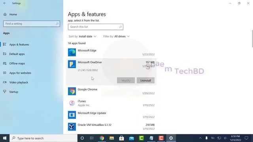This screenshot has width=253, height=142.
Task: Open Default apps section
Action: 17,54
